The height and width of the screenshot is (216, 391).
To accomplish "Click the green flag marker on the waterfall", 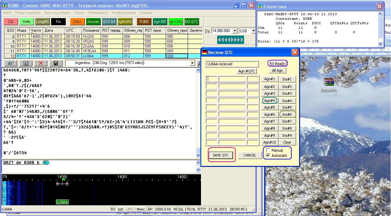I will [x=64, y=179].
